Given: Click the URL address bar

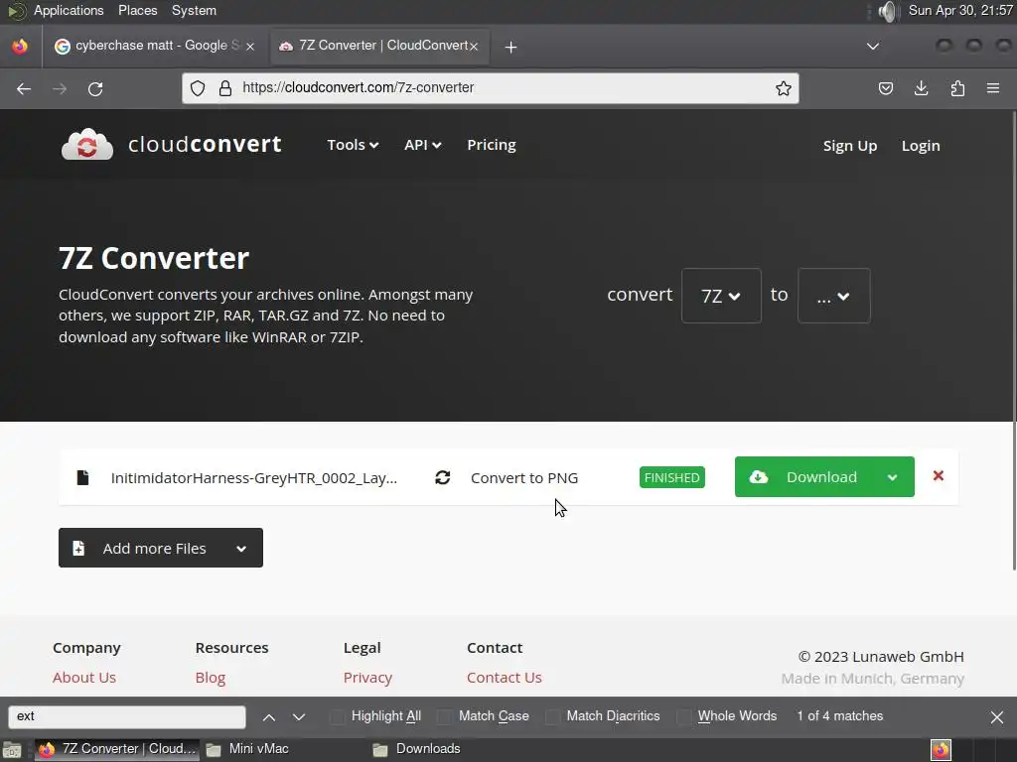Looking at the screenshot, I should pyautogui.click(x=491, y=88).
